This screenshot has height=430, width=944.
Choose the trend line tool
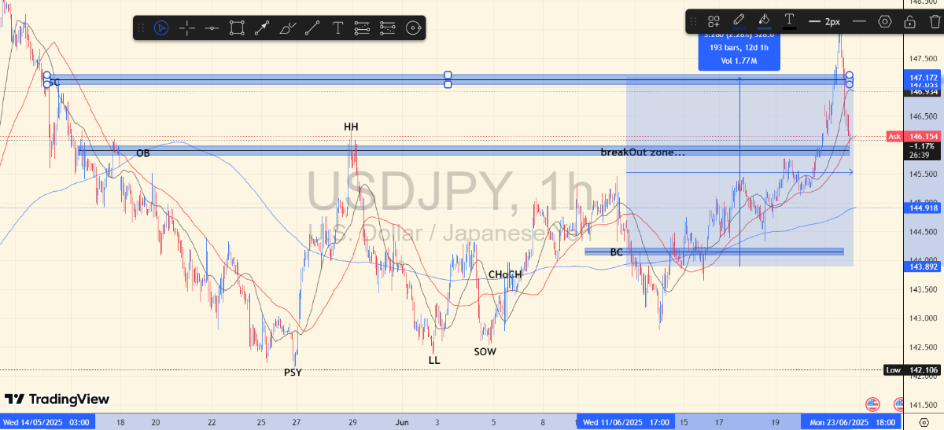coord(312,28)
